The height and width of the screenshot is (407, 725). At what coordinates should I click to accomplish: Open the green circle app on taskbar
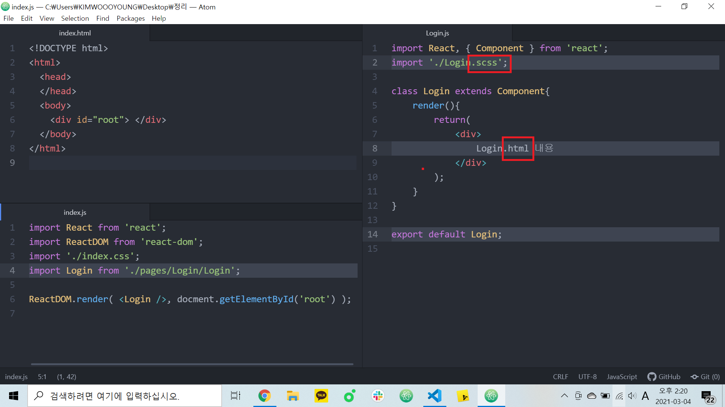click(x=349, y=396)
